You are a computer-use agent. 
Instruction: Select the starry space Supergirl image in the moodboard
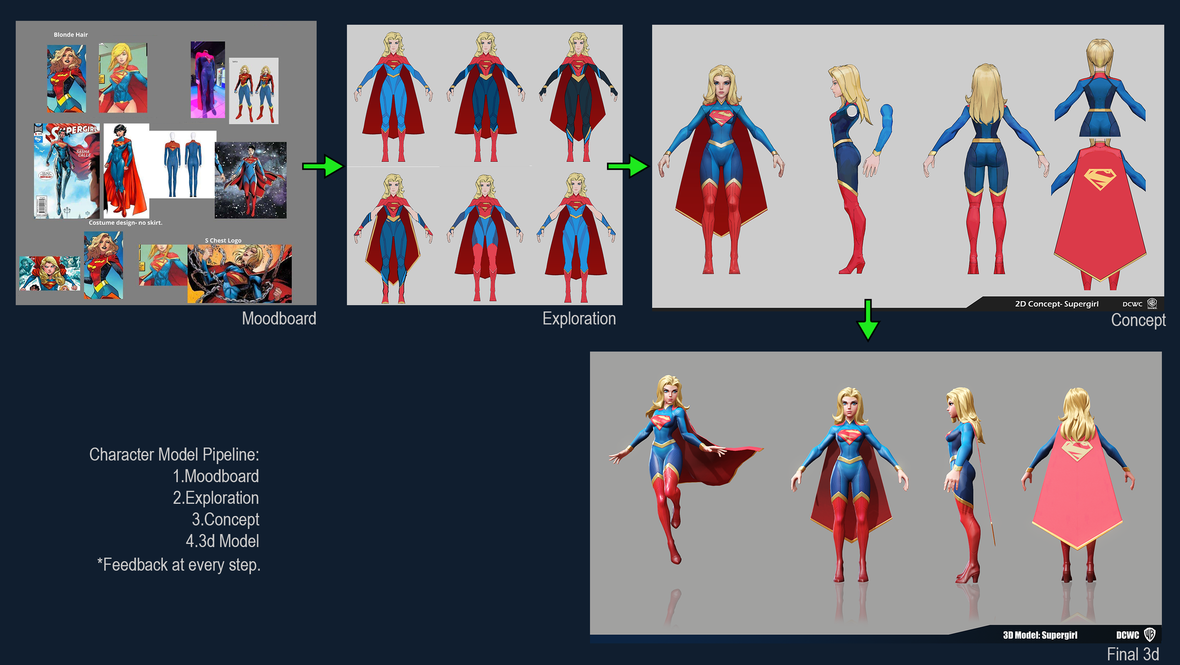click(x=251, y=180)
